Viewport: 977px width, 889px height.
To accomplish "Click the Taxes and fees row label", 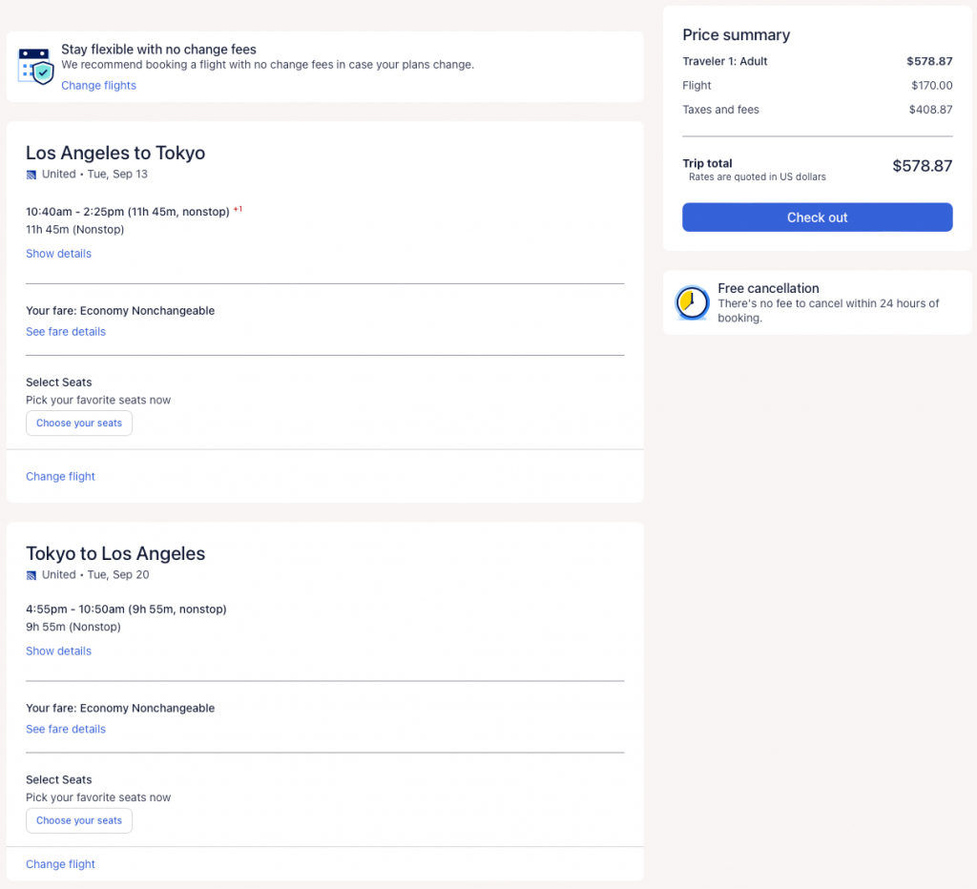I will [720, 110].
